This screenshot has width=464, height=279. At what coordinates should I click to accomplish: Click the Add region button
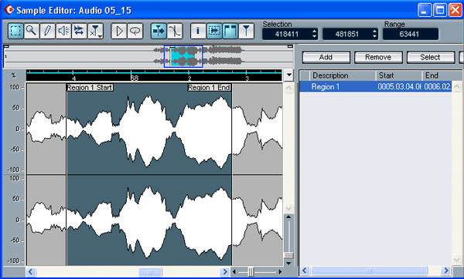click(x=326, y=57)
